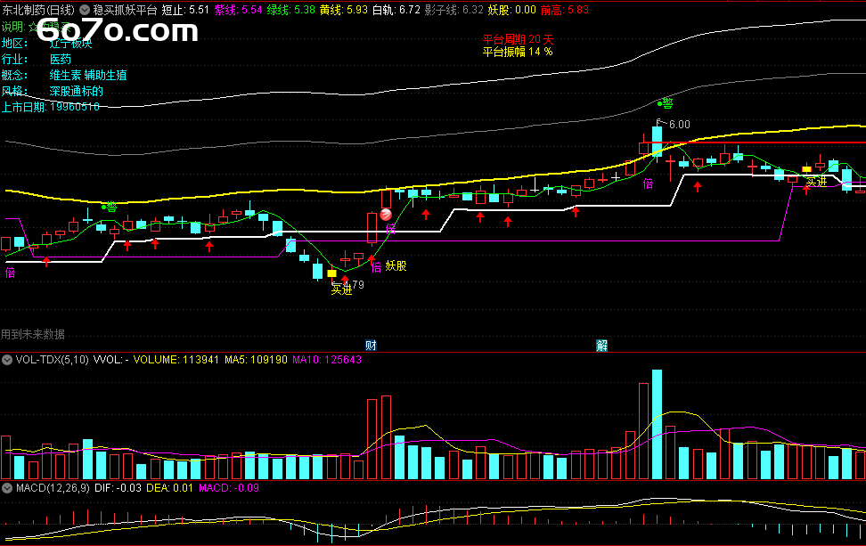
Task: Click the MA10: 125643 readout
Action: click(x=327, y=360)
